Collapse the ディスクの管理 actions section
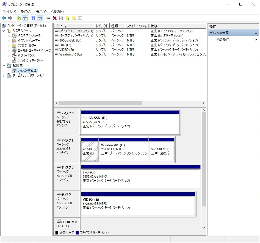 pyautogui.click(x=256, y=33)
